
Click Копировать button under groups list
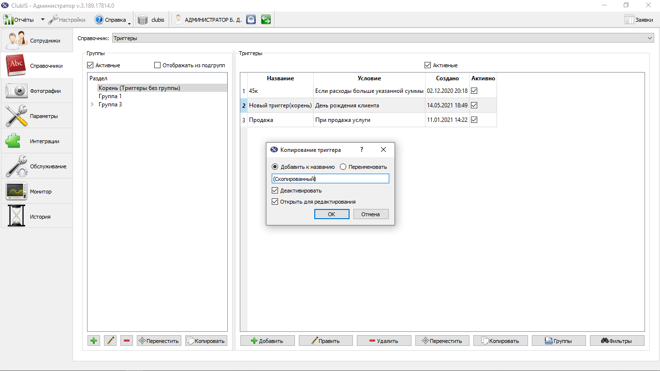(x=206, y=341)
